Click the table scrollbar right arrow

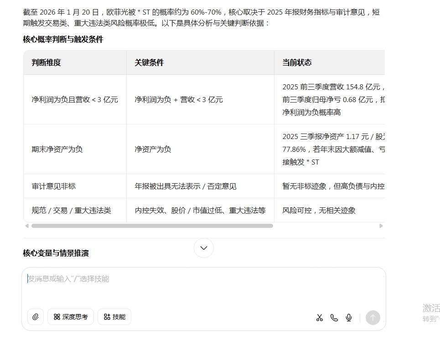coord(381,226)
